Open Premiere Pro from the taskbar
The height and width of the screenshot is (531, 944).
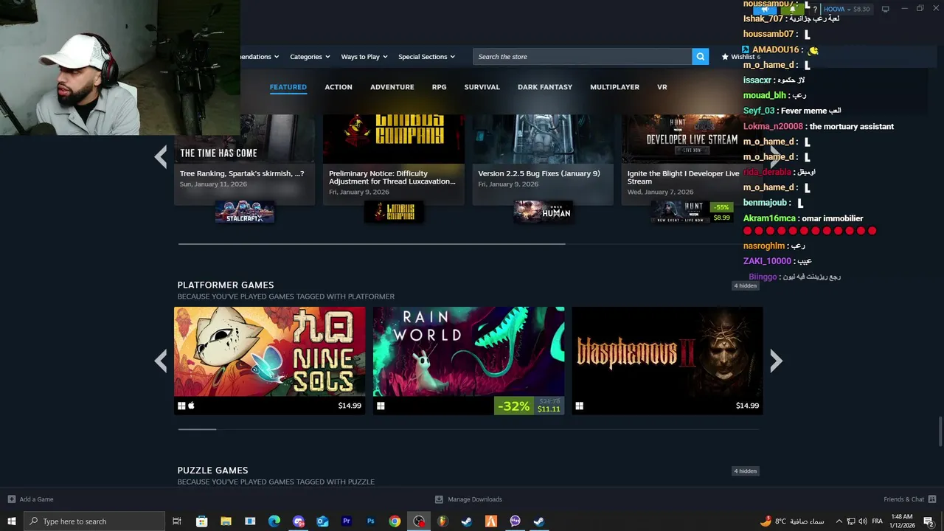tap(347, 521)
